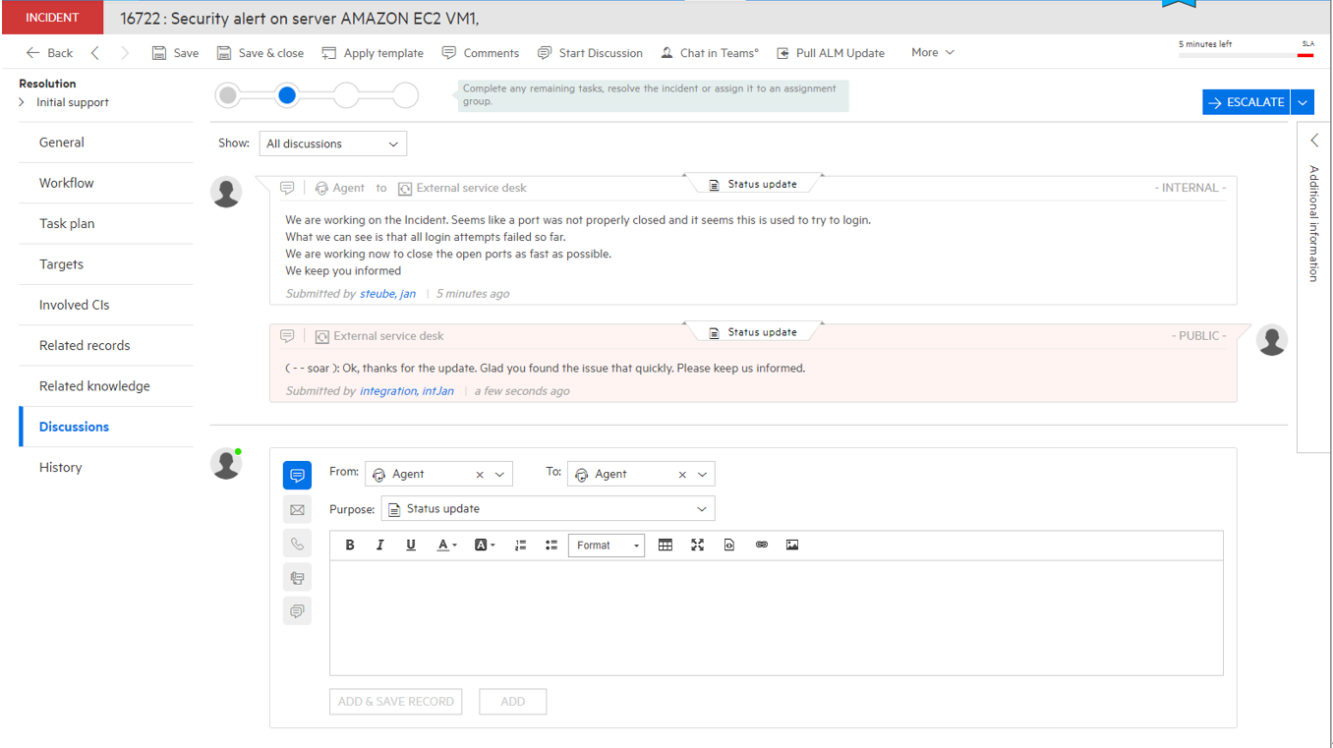This screenshot has height=748, width=1333.
Task: Open the All discussions filter dropdown
Action: click(x=332, y=144)
